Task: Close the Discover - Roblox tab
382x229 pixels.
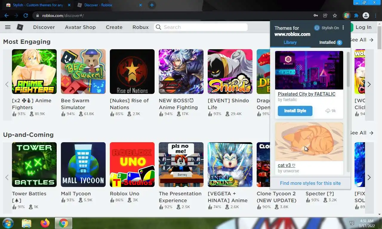Action: pyautogui.click(x=141, y=5)
